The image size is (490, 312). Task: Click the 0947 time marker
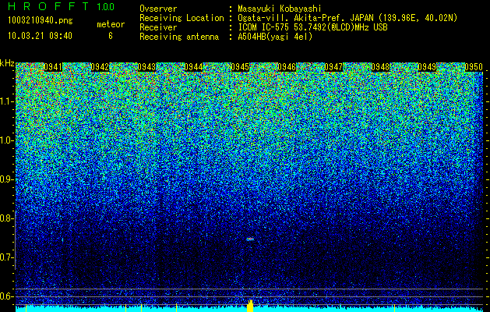(x=333, y=67)
